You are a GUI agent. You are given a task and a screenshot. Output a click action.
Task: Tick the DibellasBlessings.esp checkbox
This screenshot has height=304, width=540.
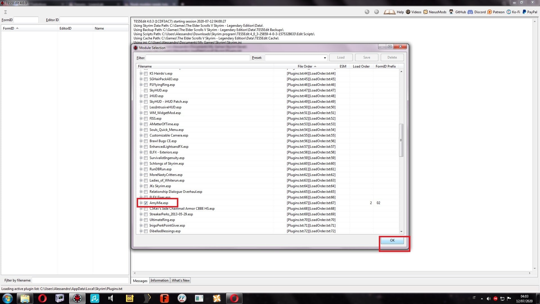coord(146,231)
